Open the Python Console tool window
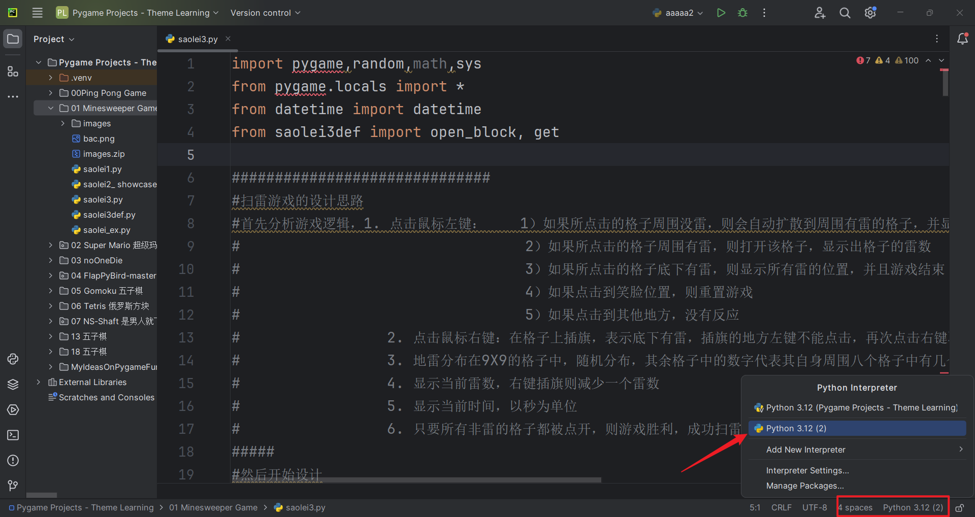 click(13, 359)
